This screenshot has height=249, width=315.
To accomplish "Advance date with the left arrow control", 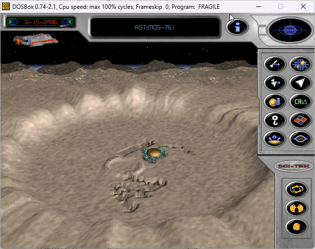I will [13, 22].
